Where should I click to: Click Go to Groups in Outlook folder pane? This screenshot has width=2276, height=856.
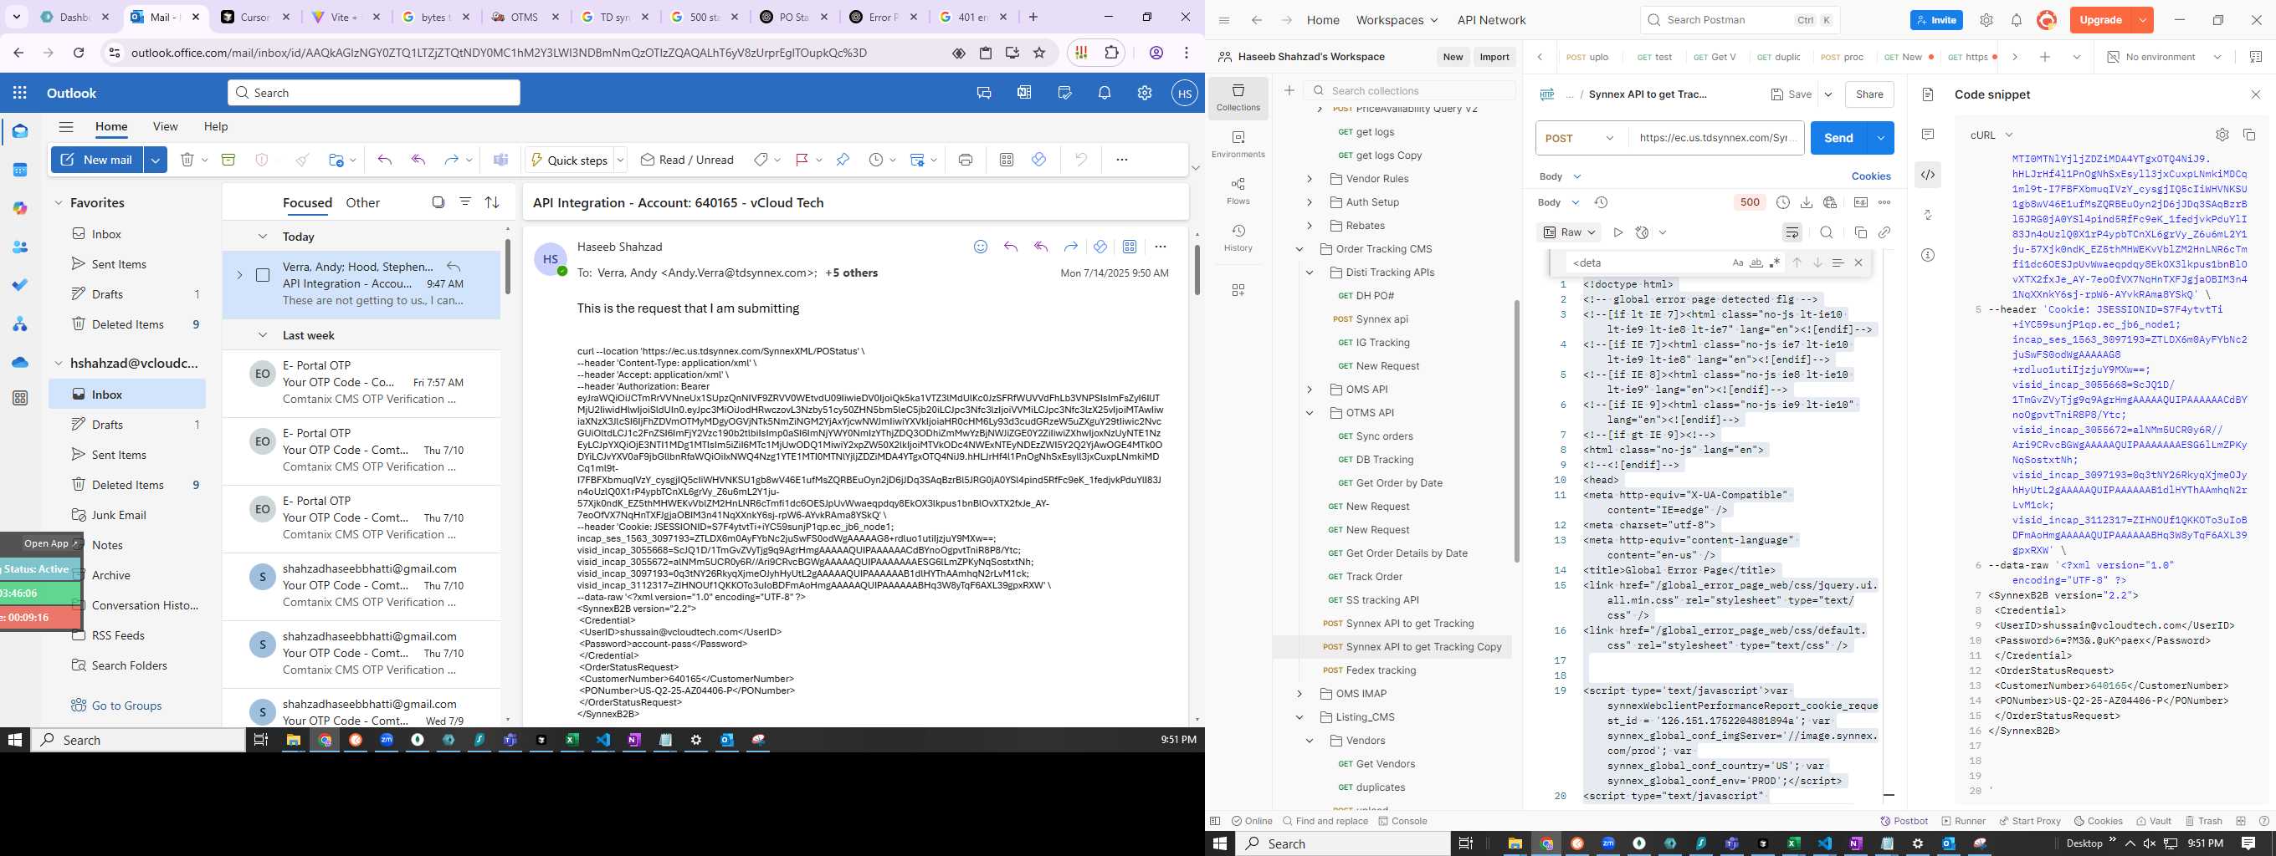126,705
